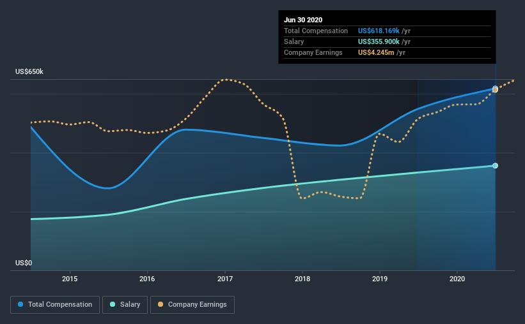Click the 2020 x-axis label
The width and height of the screenshot is (525, 324).
(x=457, y=279)
